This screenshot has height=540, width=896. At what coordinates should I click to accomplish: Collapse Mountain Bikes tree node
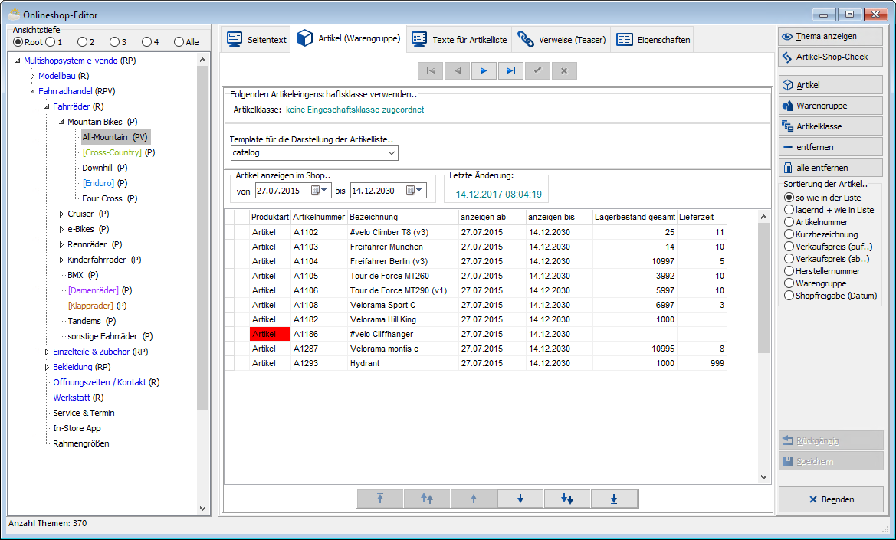62,122
